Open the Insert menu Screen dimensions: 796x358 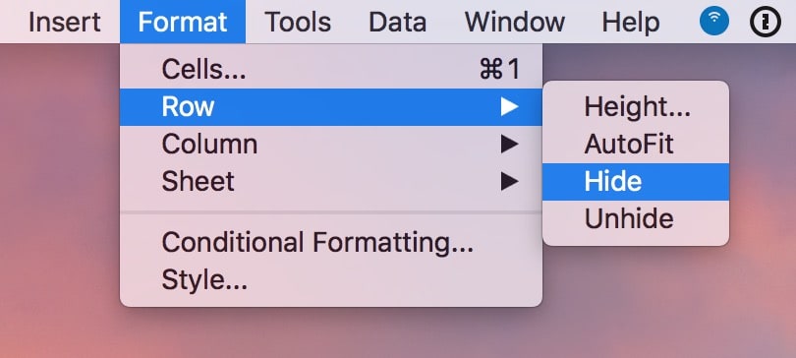(64, 22)
